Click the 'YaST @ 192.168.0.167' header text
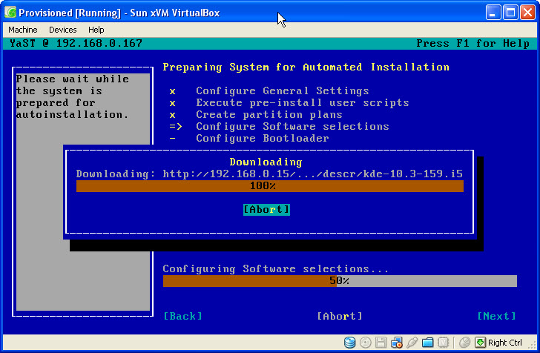This screenshot has height=353, width=540. coord(76,44)
